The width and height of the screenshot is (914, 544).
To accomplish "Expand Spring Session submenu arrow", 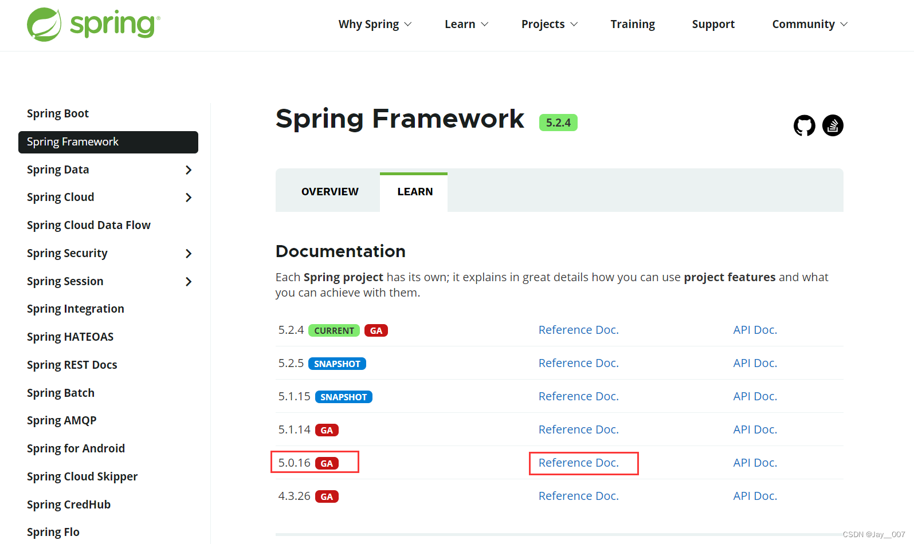I will coord(189,282).
